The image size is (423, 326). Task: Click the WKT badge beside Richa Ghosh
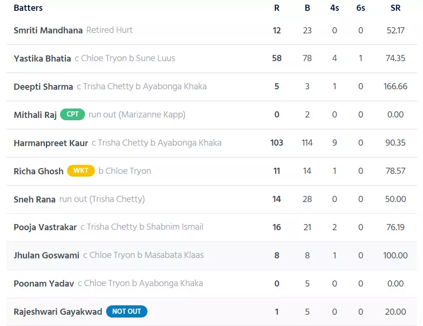coord(81,171)
